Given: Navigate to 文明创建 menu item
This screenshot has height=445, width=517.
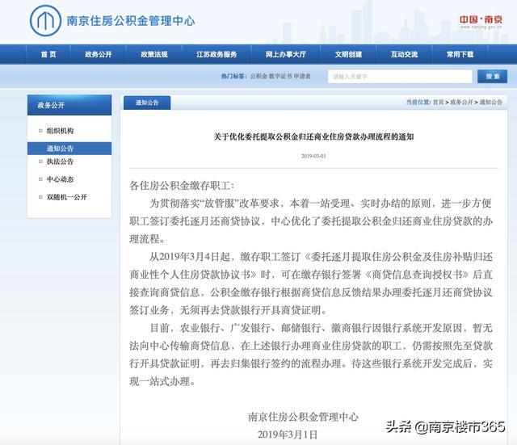Looking at the screenshot, I should point(347,54).
